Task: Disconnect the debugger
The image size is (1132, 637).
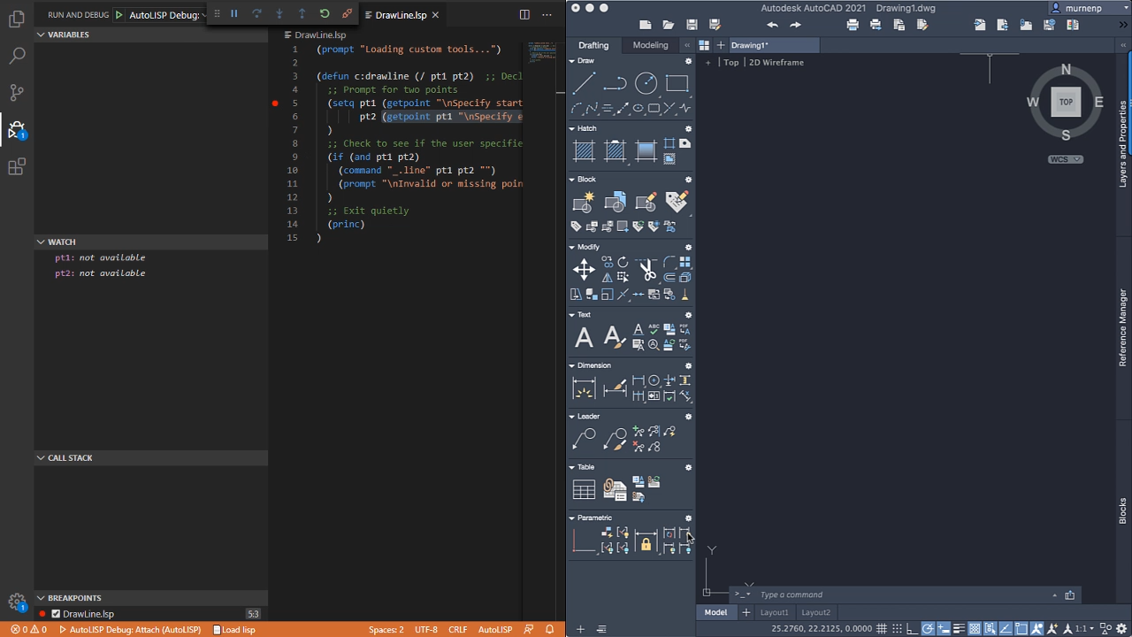Action: coord(347,14)
